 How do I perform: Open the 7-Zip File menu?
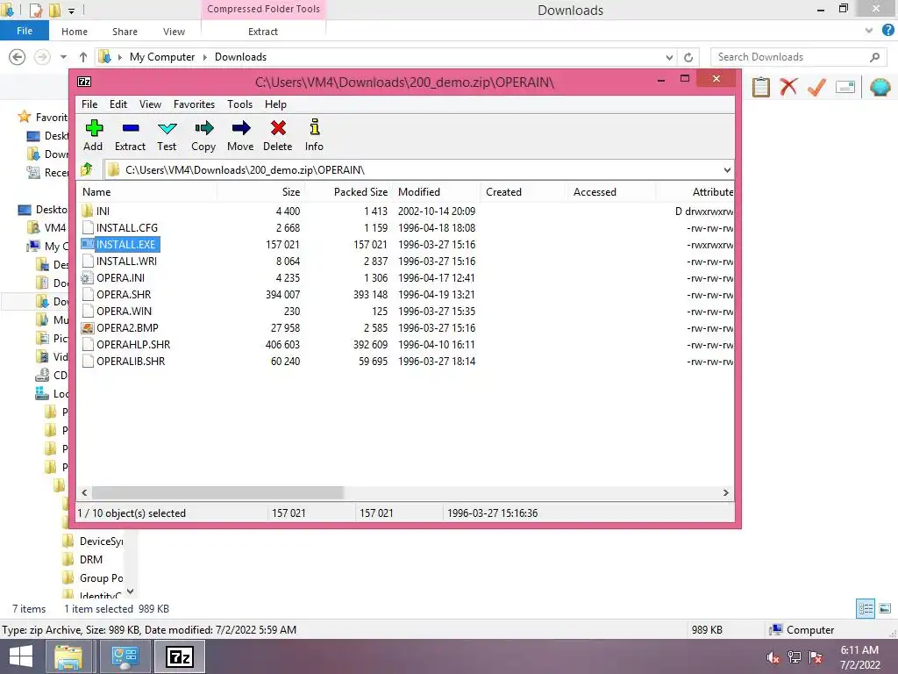click(x=89, y=104)
